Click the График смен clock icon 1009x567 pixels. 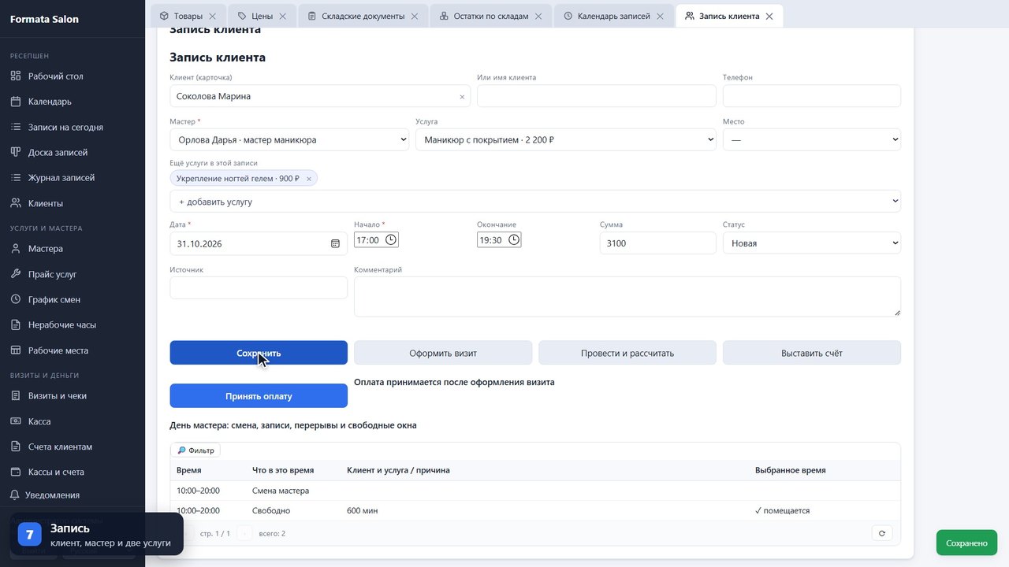click(x=15, y=299)
